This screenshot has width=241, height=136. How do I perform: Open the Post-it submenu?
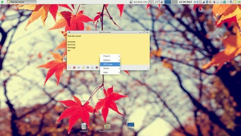110,56
